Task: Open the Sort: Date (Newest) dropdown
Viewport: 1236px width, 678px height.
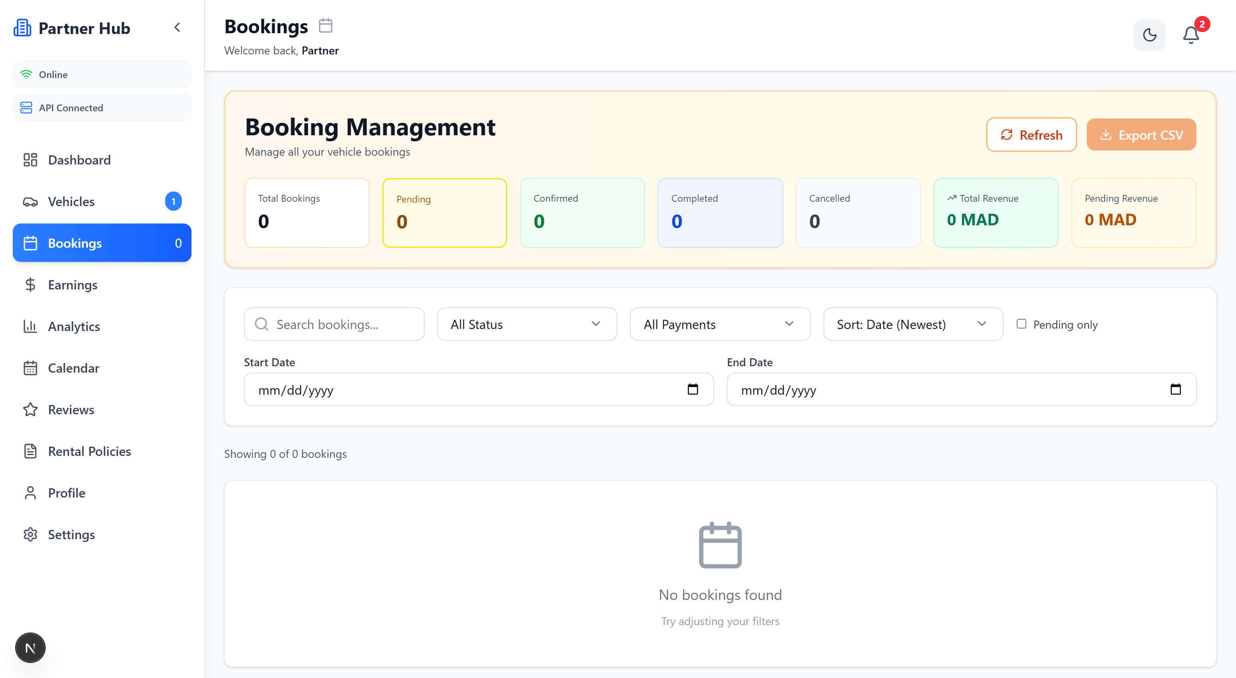Action: tap(913, 324)
